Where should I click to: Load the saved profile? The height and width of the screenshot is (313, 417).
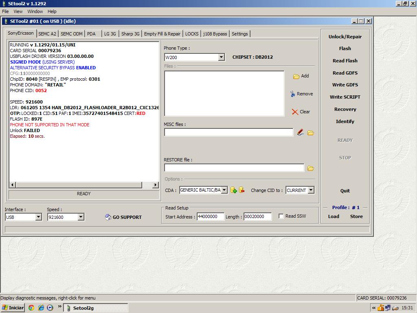[x=334, y=216]
